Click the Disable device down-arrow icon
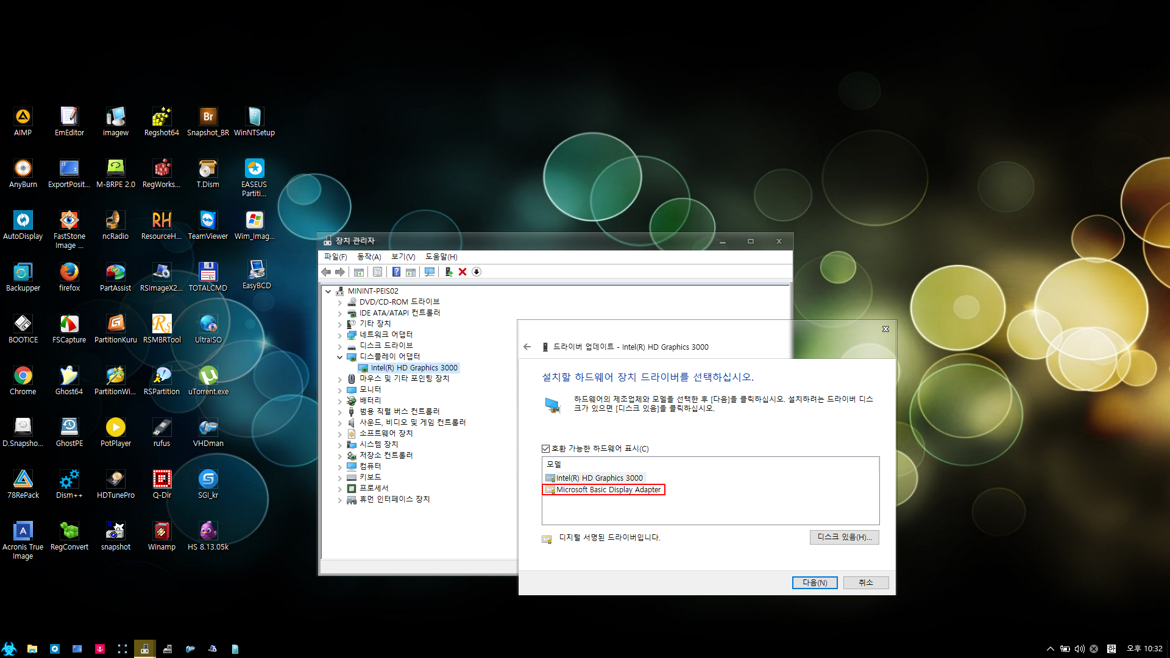This screenshot has width=1170, height=658. [477, 272]
